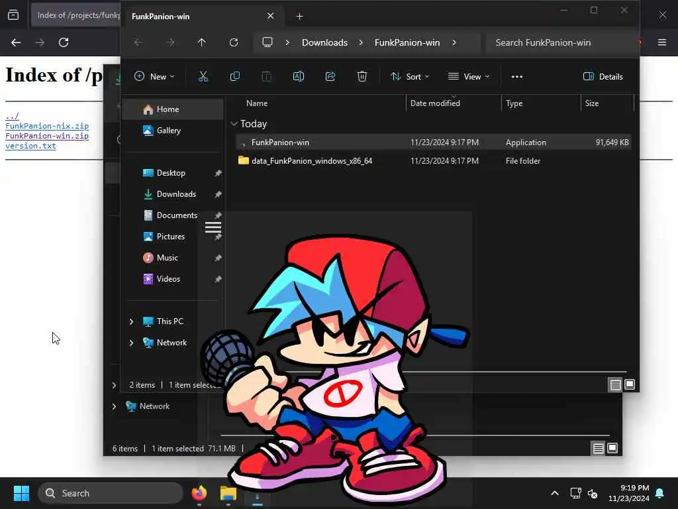Select the Index of /projects browser tab

[x=76, y=16]
